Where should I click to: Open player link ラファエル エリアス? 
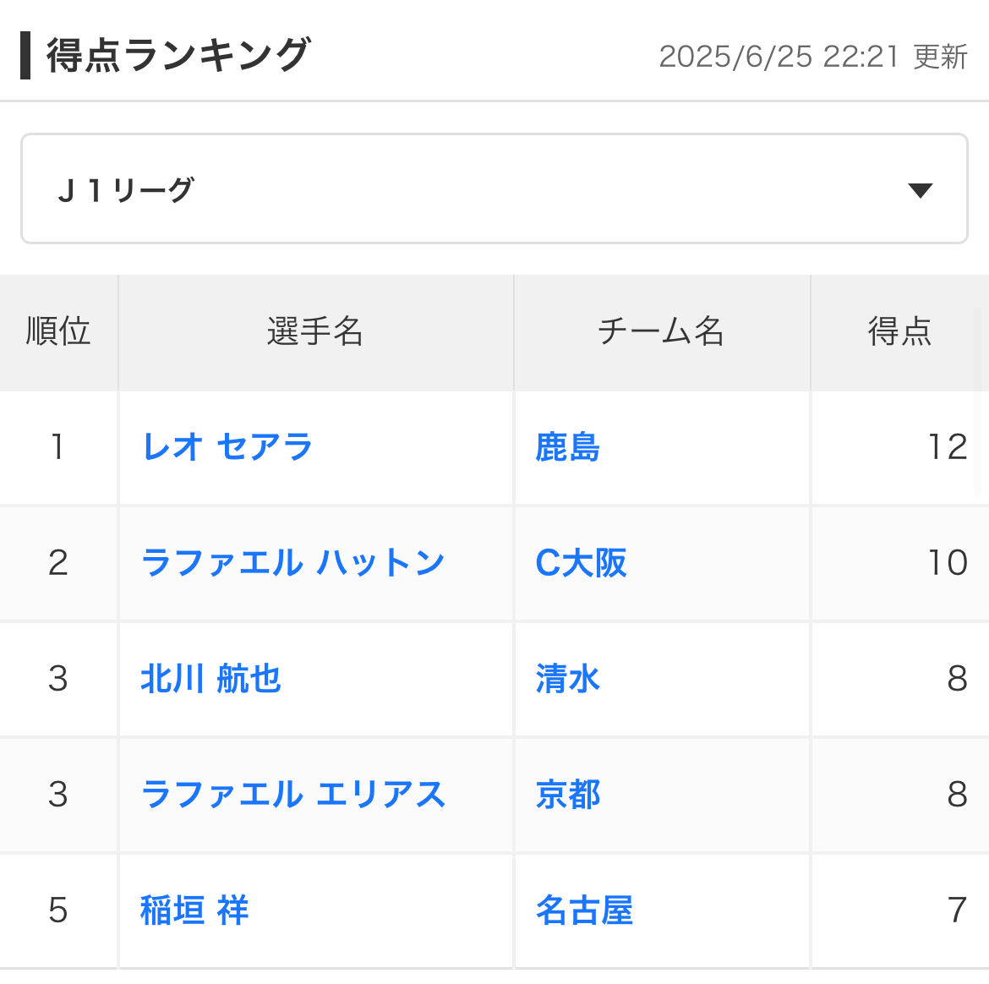pos(292,795)
